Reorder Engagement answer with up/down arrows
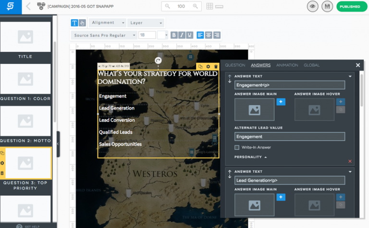 pyautogui.click(x=230, y=79)
